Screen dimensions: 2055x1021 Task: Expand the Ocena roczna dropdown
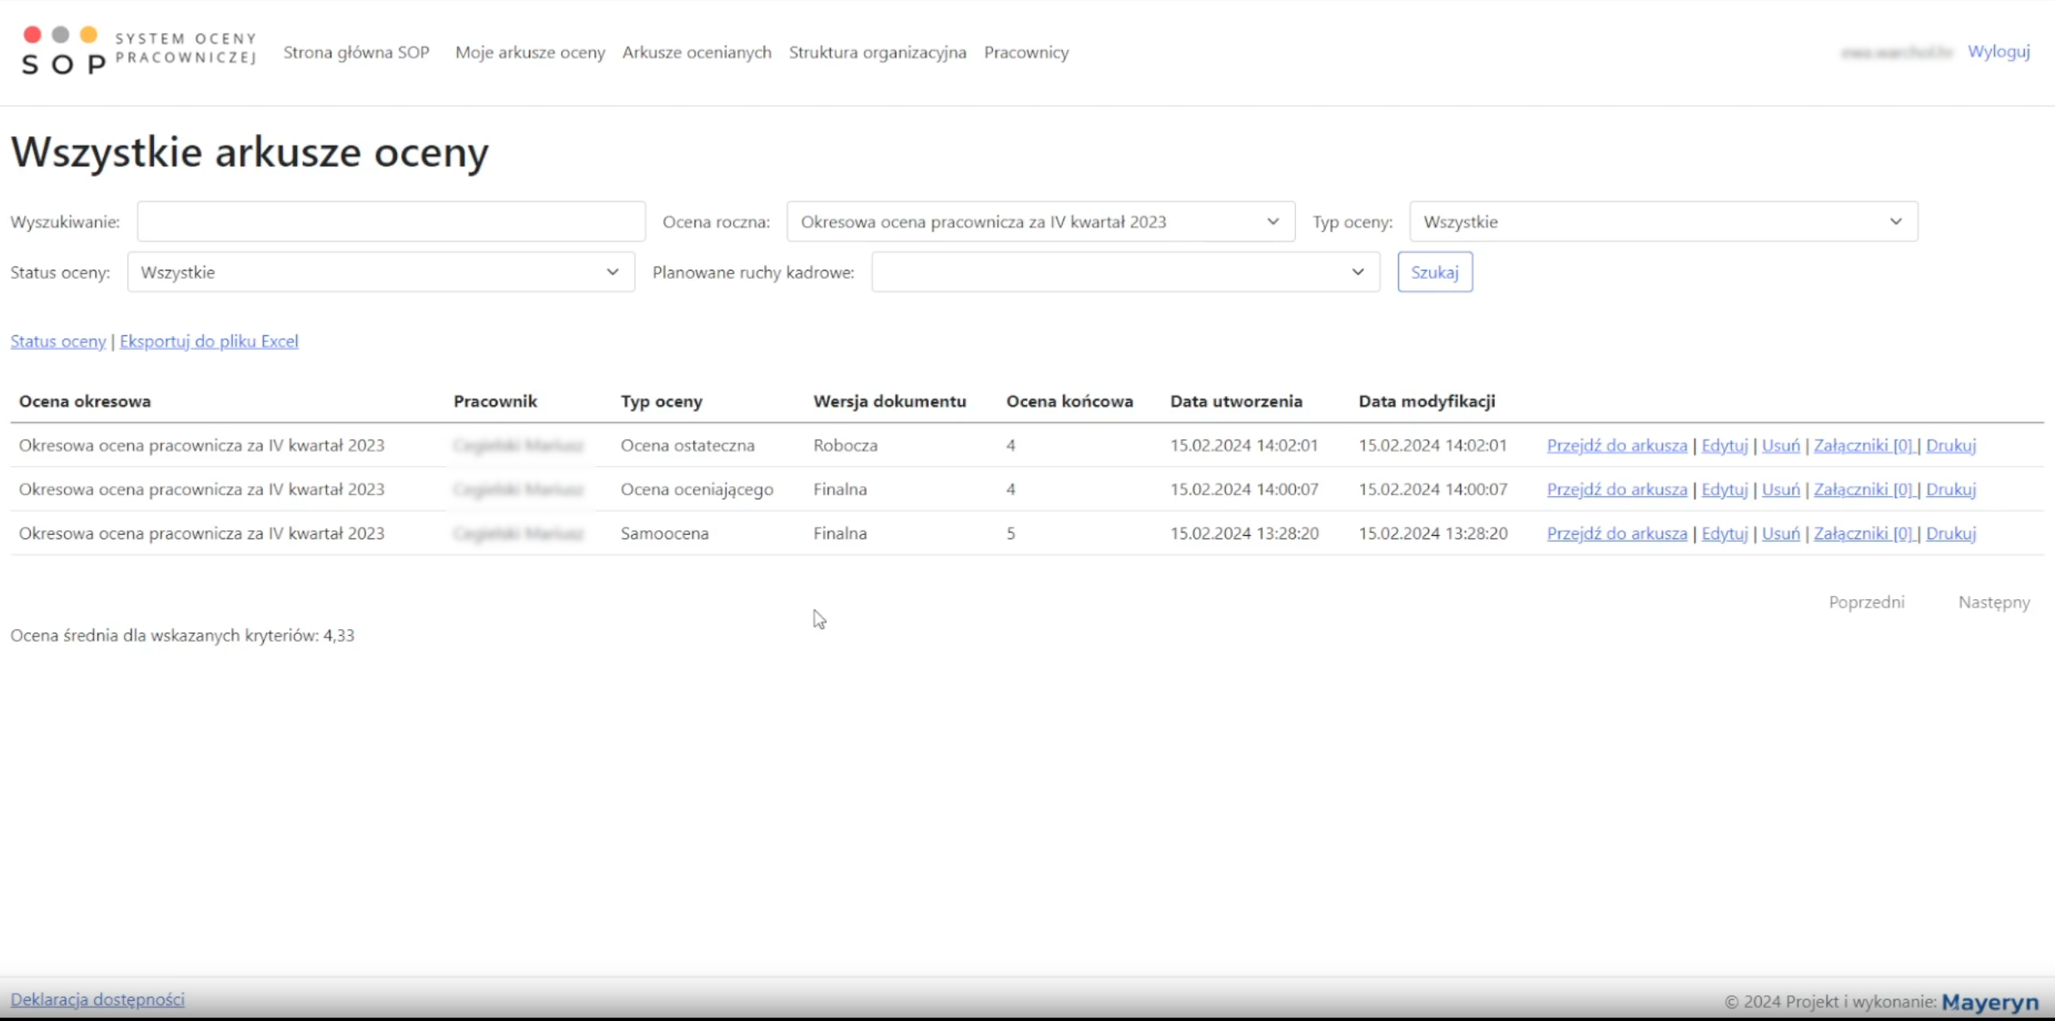pyautogui.click(x=1040, y=221)
